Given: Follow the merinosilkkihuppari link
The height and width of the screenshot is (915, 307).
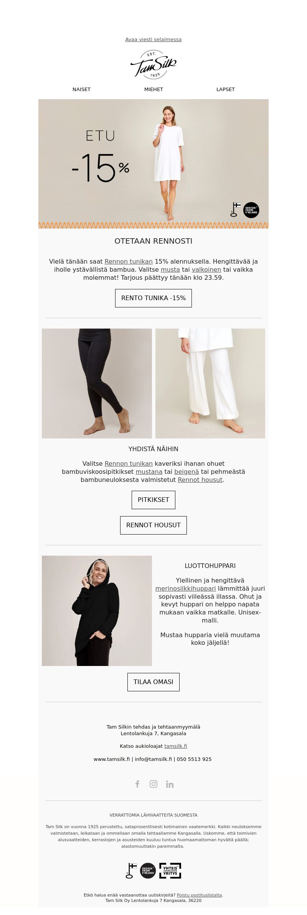Looking at the screenshot, I should tap(185, 588).
